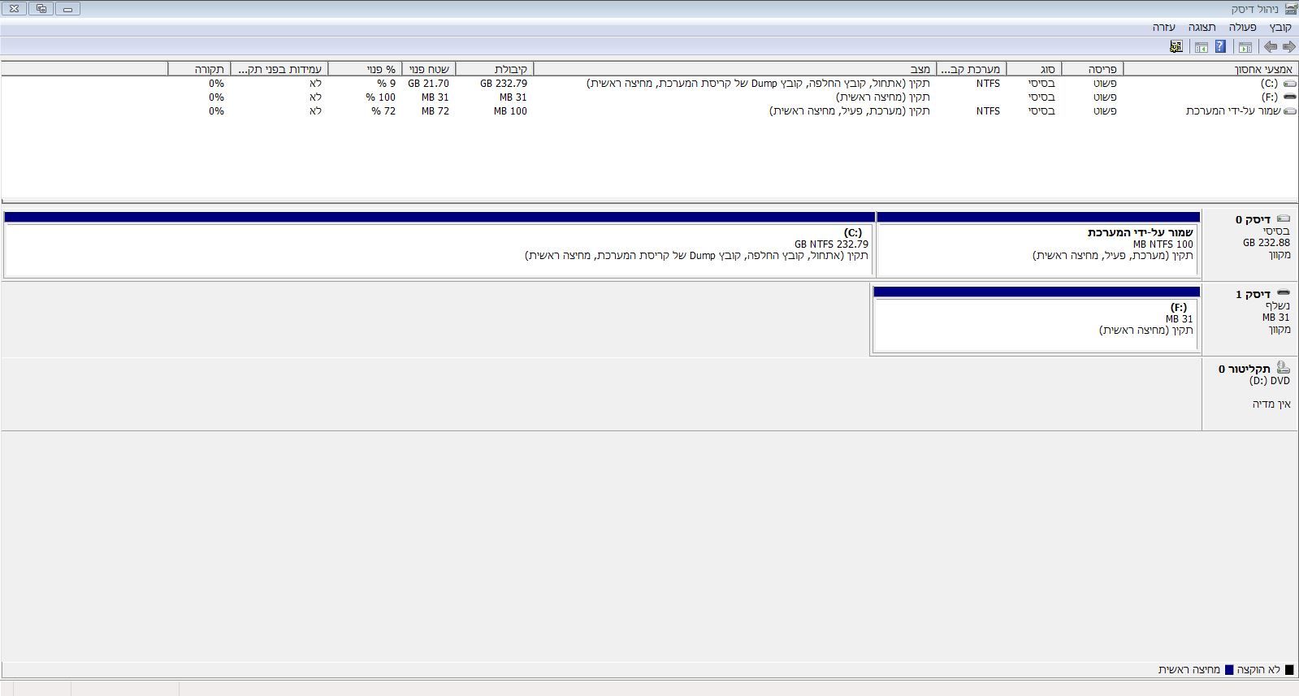Image resolution: width=1299 pixels, height=696 pixels.
Task: Click the (C:) status text mentioning Dump in list
Action: coord(759,84)
